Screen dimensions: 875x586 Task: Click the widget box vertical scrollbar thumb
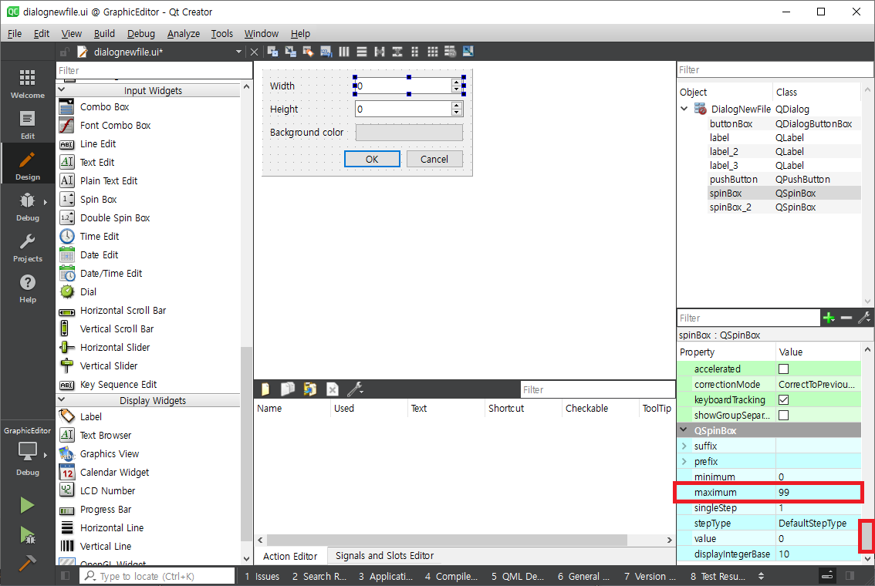coord(246,443)
